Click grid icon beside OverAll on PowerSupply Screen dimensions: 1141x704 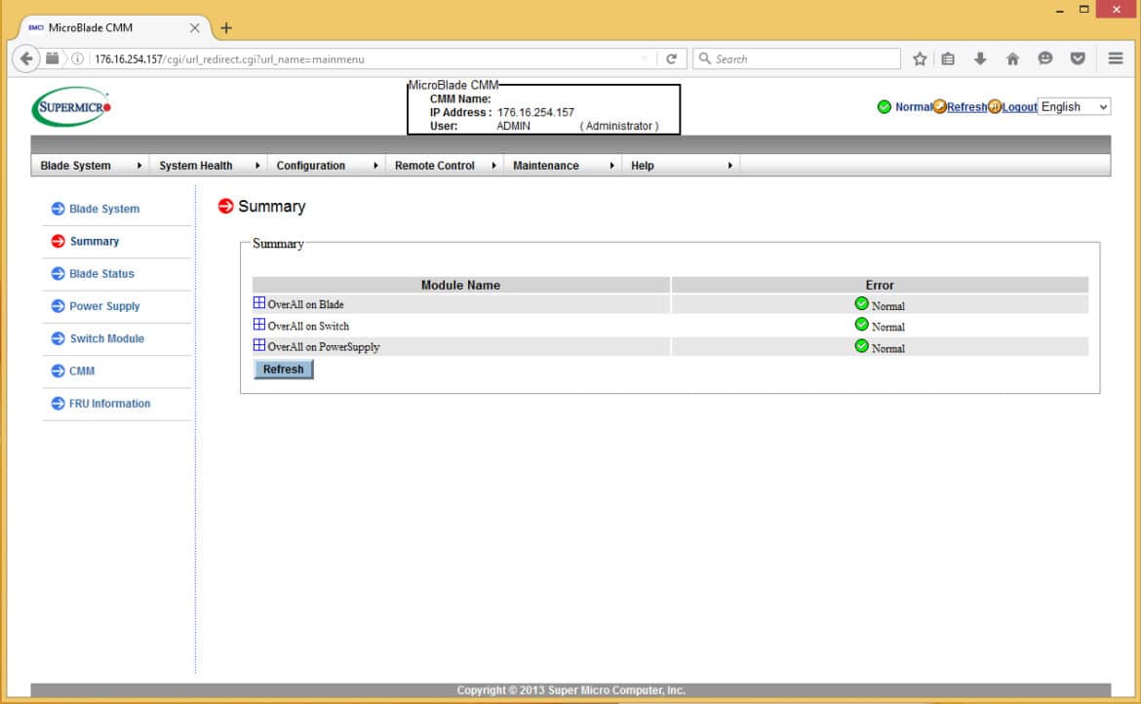259,345
